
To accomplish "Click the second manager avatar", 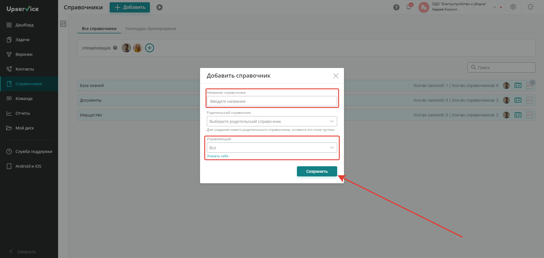I will (x=138, y=48).
